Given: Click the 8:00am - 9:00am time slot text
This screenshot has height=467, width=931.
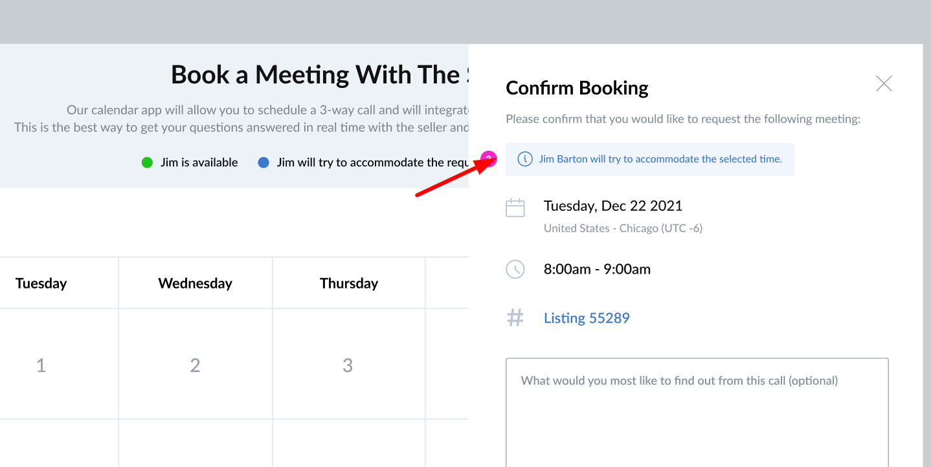Looking at the screenshot, I should pos(597,269).
